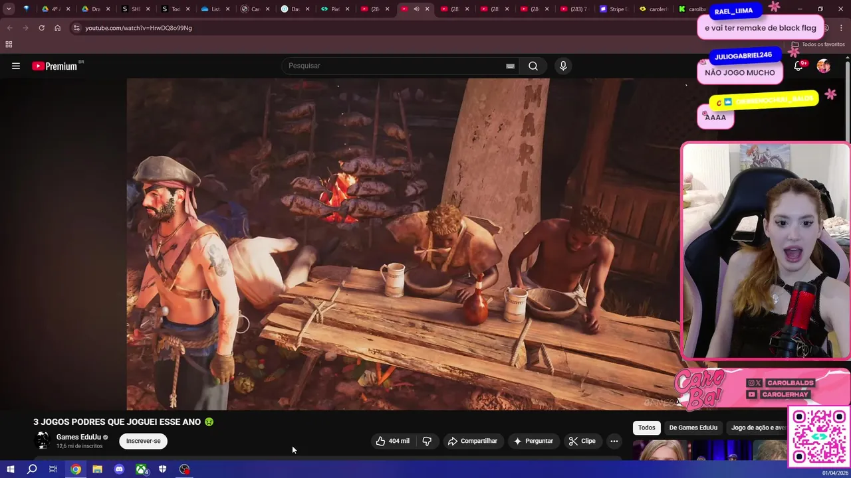
Task: Open the YouTube account avatar menu
Action: tap(823, 66)
